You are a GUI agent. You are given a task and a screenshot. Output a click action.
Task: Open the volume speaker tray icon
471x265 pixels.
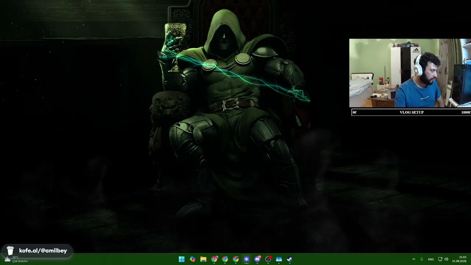[446, 259]
